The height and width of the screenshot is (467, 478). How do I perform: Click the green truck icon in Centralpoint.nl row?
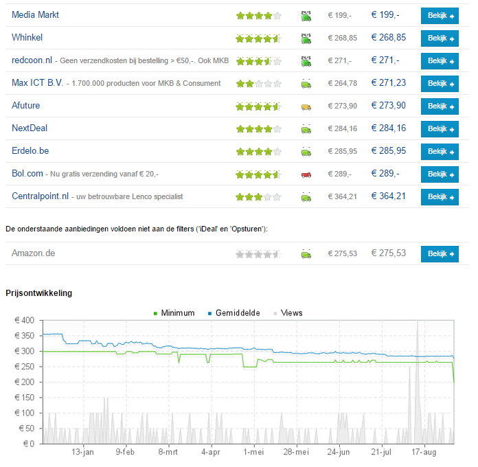pyautogui.click(x=306, y=198)
